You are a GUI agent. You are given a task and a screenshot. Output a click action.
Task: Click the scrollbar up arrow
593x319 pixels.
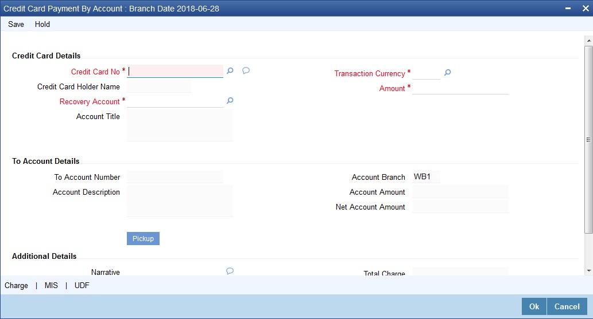(588, 40)
